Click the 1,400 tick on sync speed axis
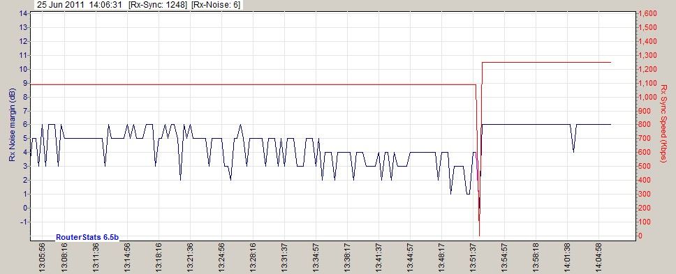The width and height of the screenshot is (676, 274). coord(648,41)
